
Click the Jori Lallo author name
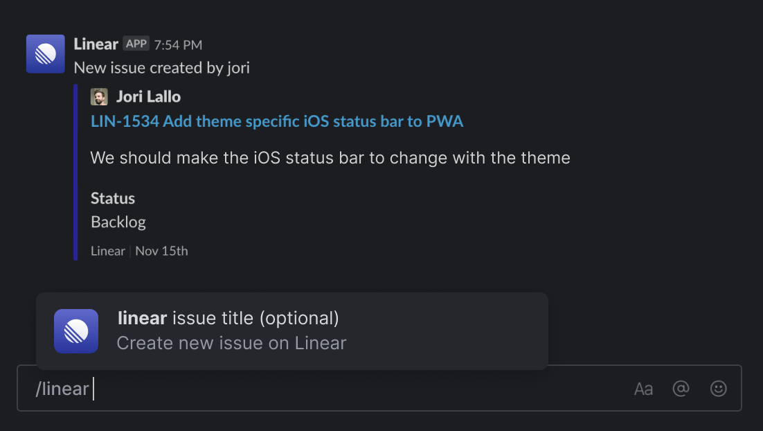[148, 97]
